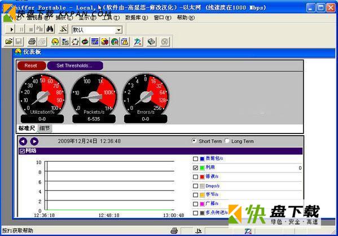
Task: Go to next time with right arrow
Action: tap(34, 141)
